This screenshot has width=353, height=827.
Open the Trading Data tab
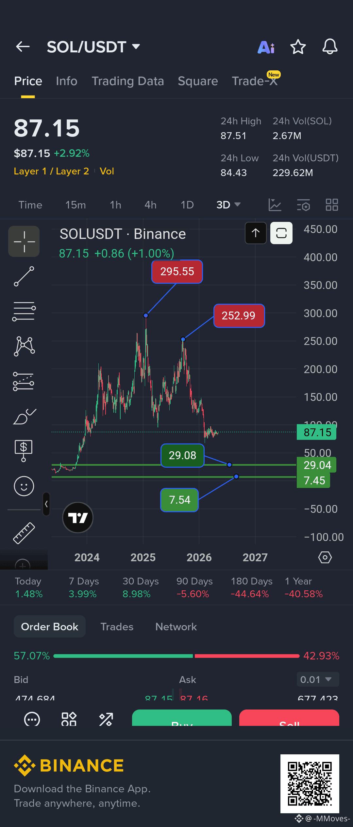[x=128, y=81]
